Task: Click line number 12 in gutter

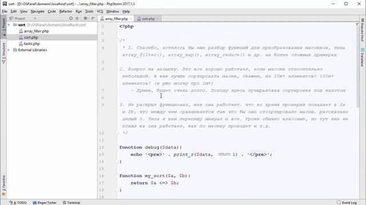Action: click(102, 147)
